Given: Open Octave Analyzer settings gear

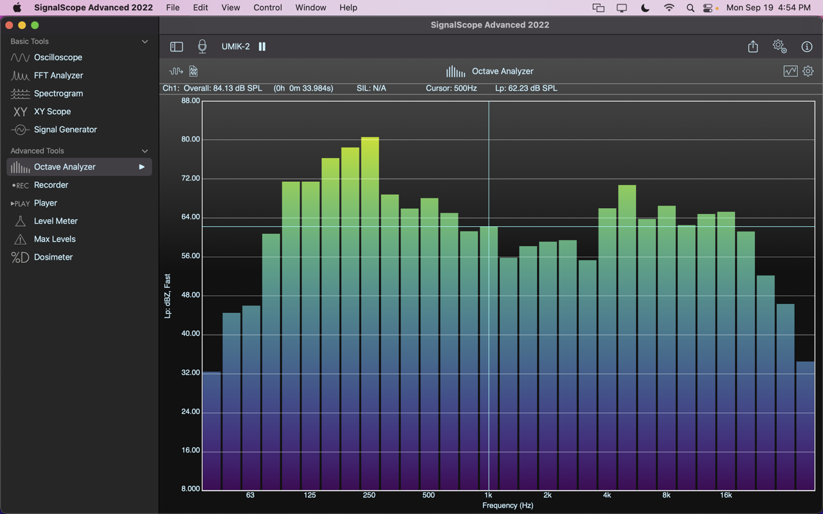Looking at the screenshot, I should (x=808, y=71).
